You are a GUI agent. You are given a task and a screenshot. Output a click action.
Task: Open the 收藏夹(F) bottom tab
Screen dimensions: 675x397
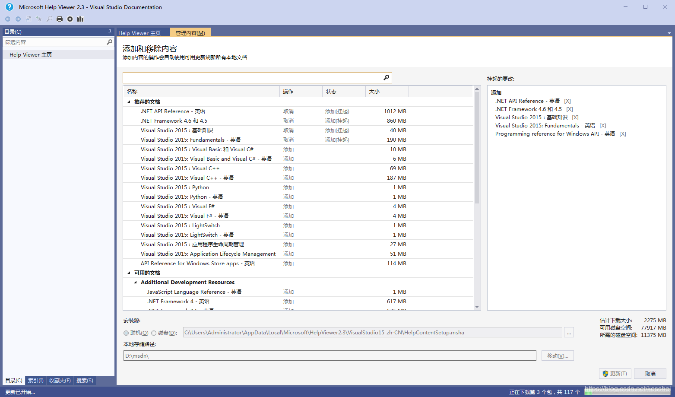point(60,381)
